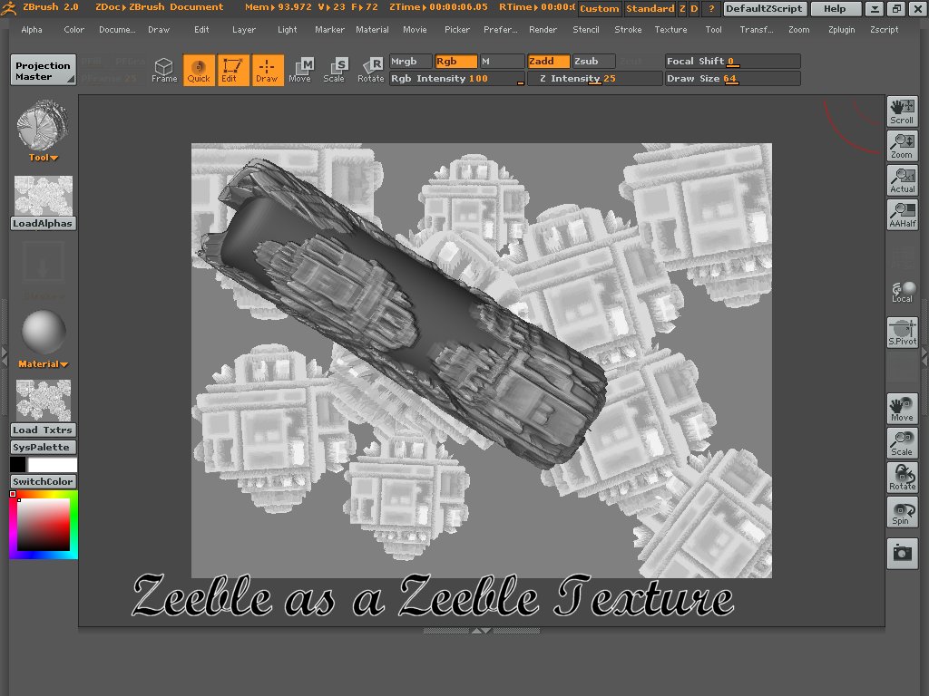Adjust the Z Intensity slider
The image size is (929, 696).
point(594,79)
